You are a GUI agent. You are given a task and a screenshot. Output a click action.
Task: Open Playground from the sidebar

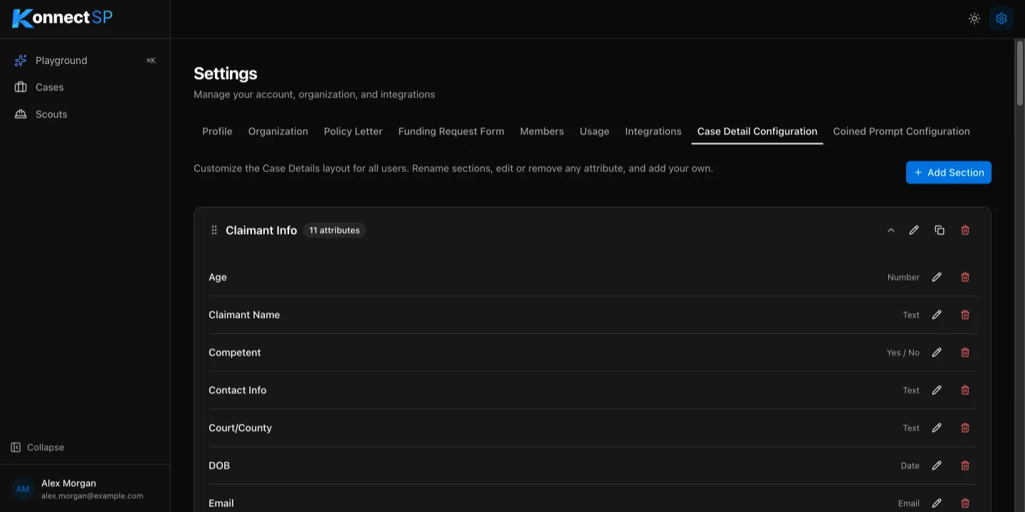pyautogui.click(x=85, y=60)
